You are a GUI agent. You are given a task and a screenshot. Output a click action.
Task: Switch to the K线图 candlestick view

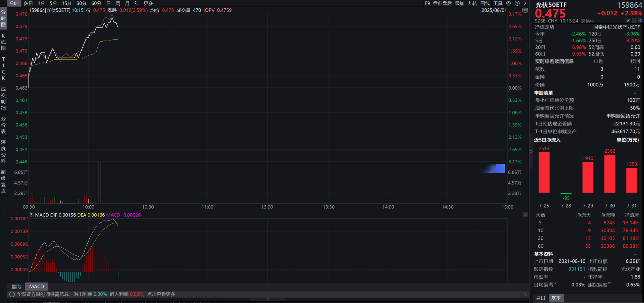click(x=3, y=42)
